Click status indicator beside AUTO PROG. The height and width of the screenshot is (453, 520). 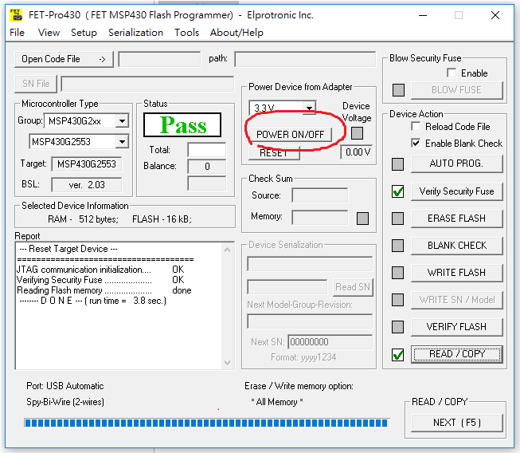397,164
